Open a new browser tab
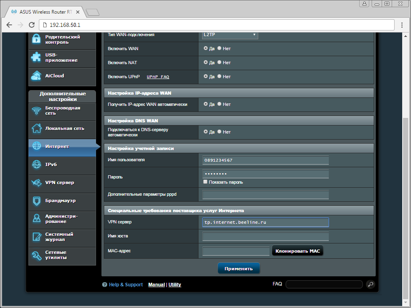The image size is (411, 308). coord(93,12)
